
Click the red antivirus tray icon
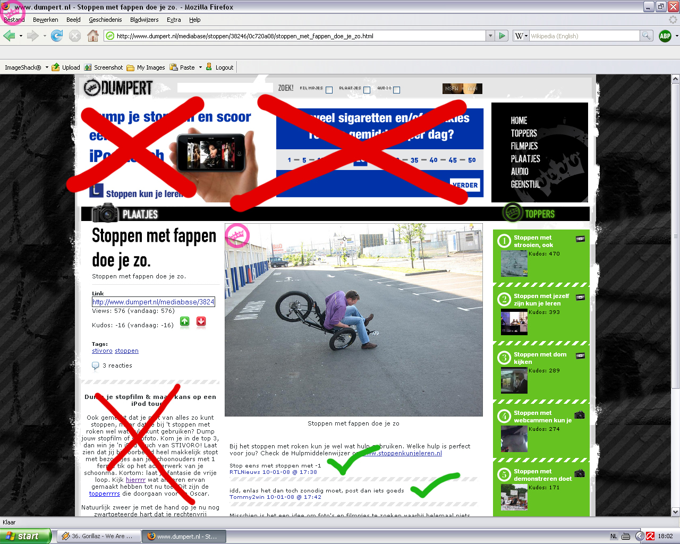pyautogui.click(x=649, y=536)
